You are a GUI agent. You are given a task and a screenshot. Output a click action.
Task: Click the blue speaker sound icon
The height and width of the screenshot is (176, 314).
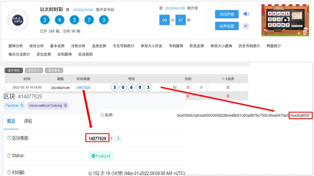coord(246,14)
